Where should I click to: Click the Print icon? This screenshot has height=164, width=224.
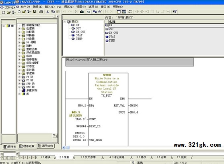tap(41, 12)
